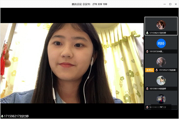
Task: Click the mic icon at main video's bottom-left
Action: coord(2,116)
